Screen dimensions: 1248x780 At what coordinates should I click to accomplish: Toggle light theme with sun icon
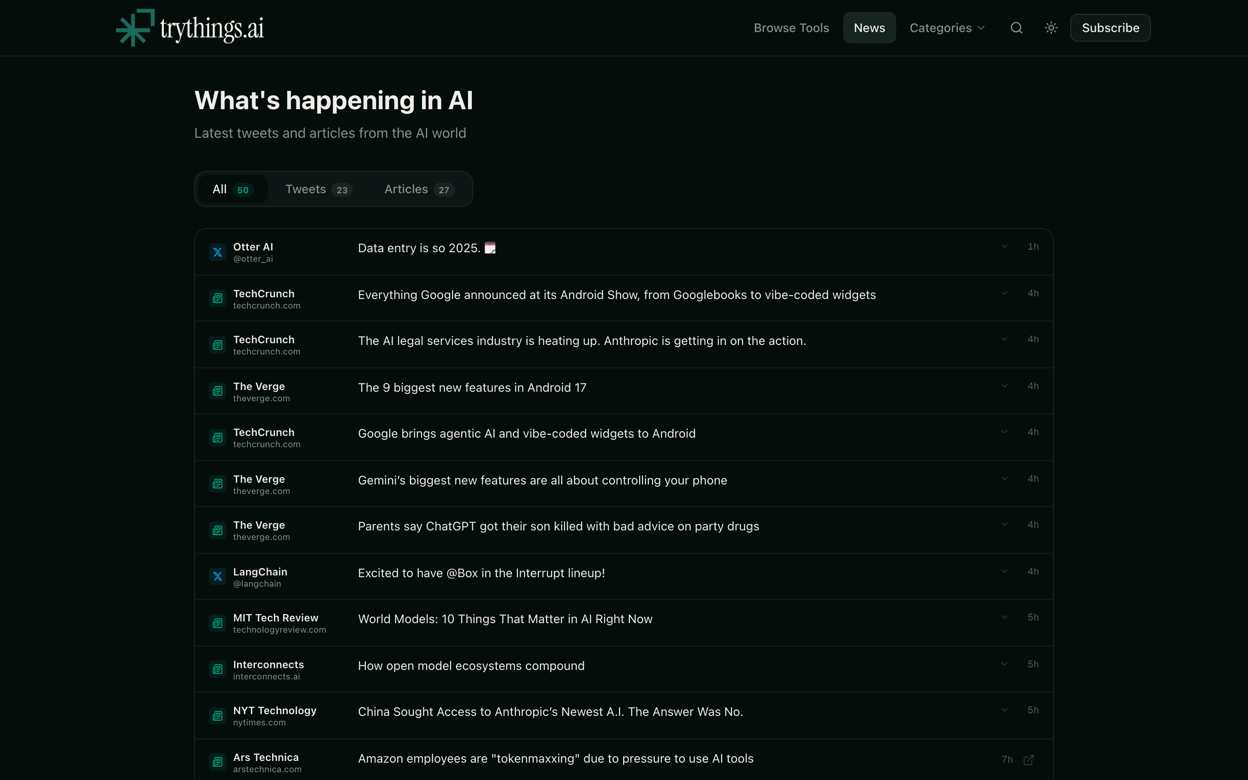(x=1051, y=28)
